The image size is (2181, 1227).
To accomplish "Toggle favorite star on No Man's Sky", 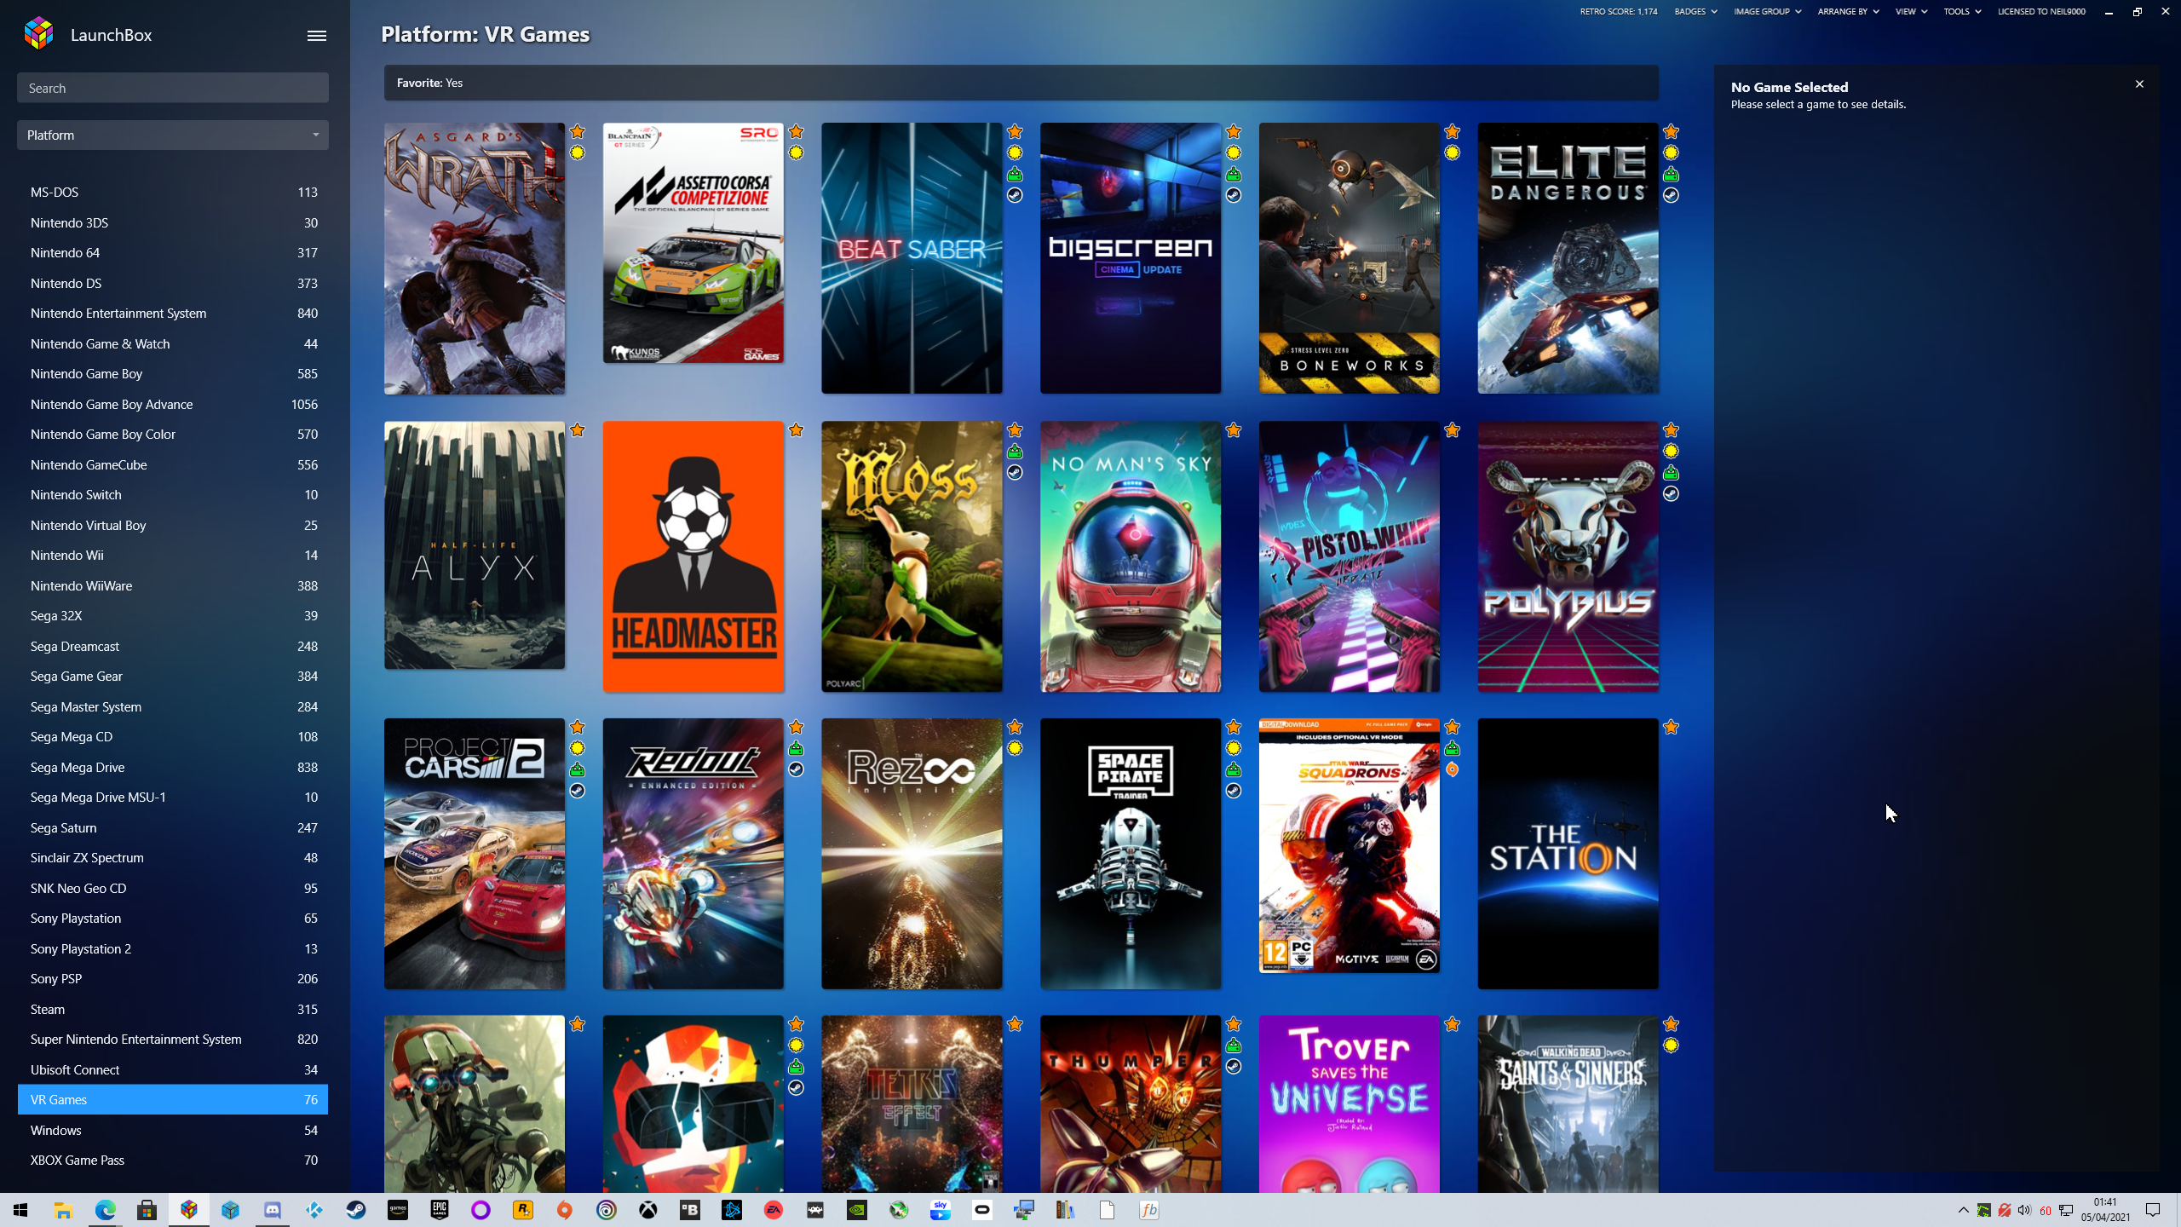I will click(x=1234, y=429).
